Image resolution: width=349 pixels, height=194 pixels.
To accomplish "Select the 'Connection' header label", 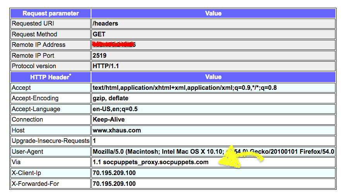I will click(x=50, y=120).
